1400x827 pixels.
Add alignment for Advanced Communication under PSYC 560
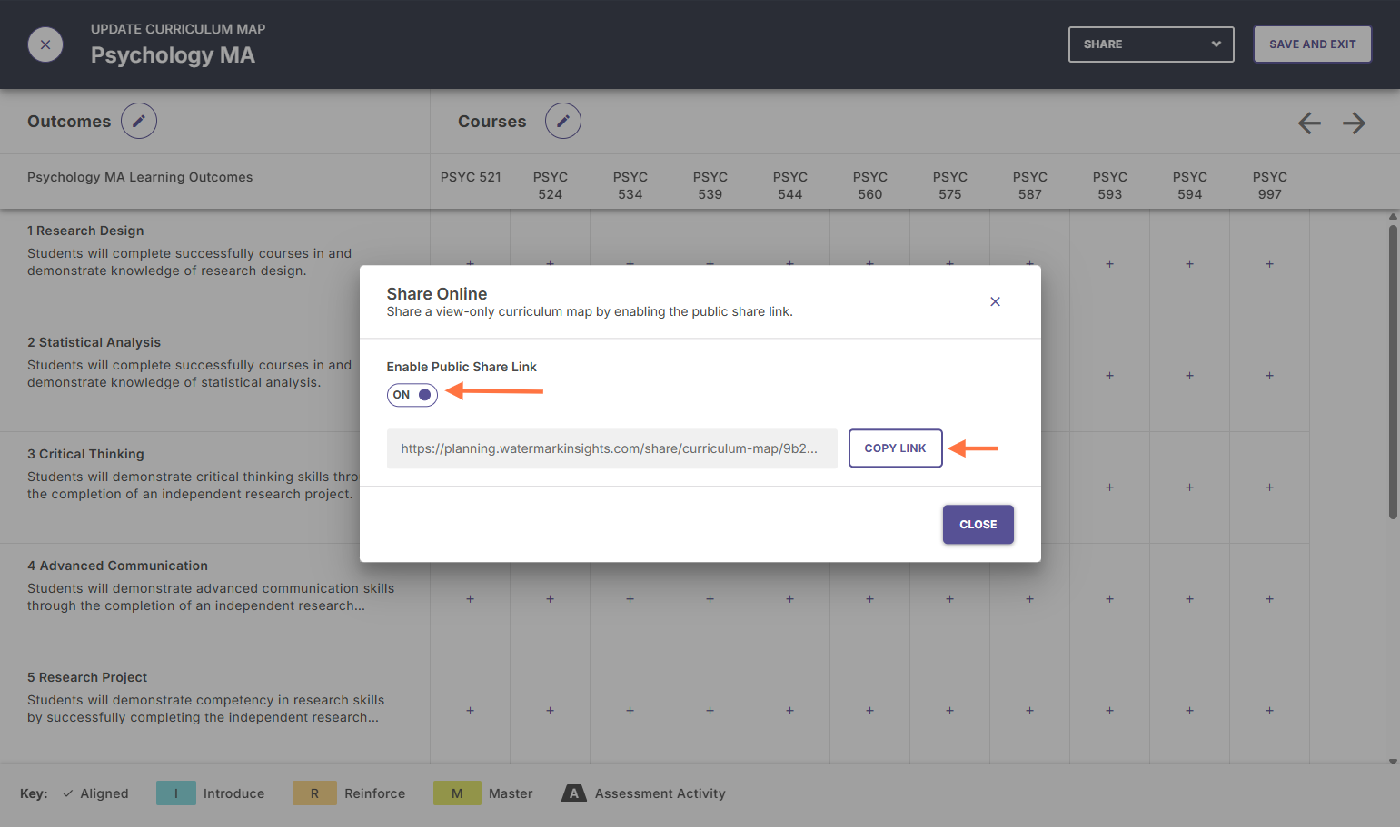click(x=869, y=599)
